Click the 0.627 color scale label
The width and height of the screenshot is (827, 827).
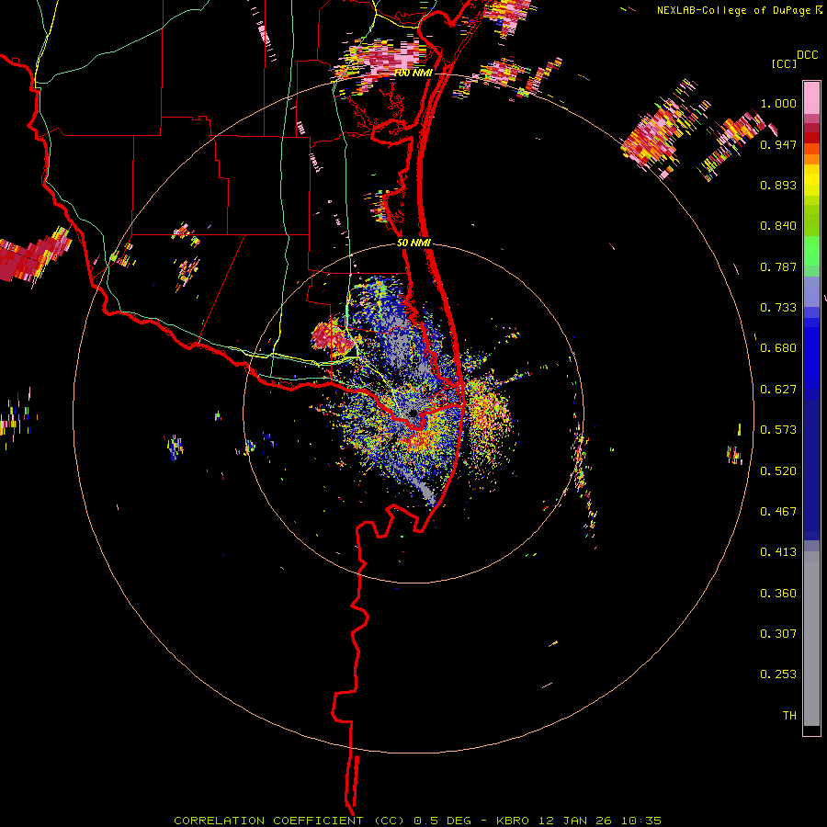pyautogui.click(x=778, y=390)
